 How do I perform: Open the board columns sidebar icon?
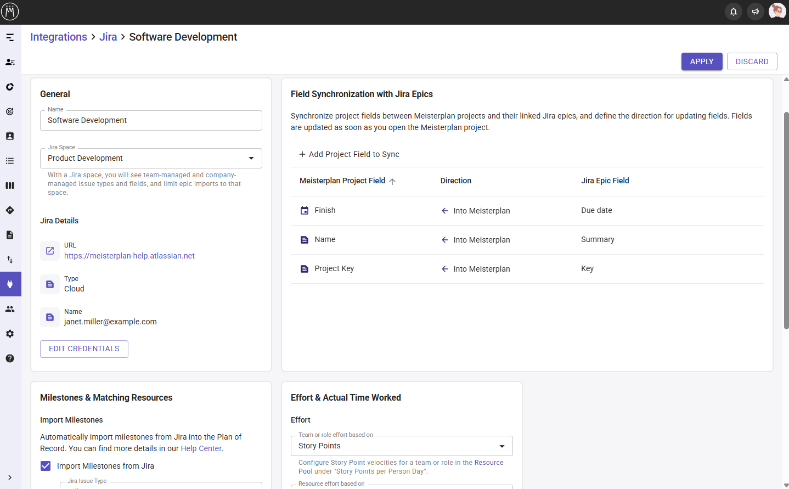coord(10,186)
